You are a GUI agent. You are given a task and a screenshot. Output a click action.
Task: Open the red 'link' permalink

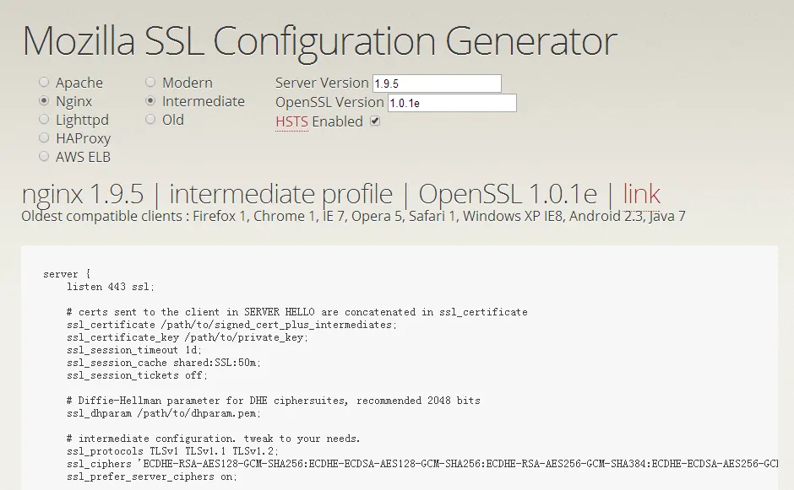[x=641, y=193]
